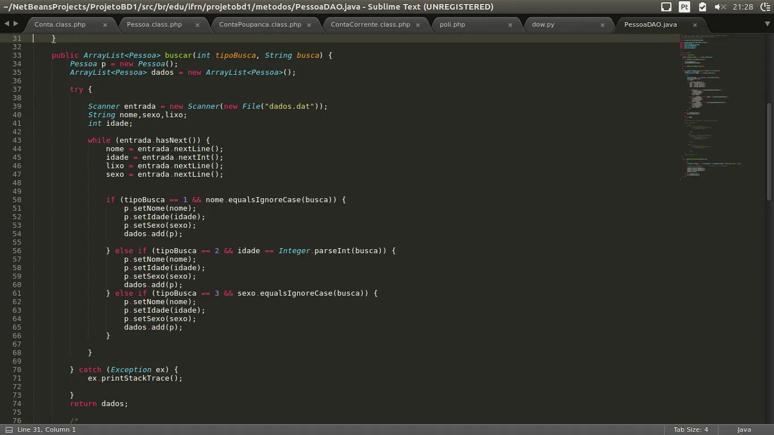Open the poli.php tab
The image size is (774, 435).
[452, 25]
